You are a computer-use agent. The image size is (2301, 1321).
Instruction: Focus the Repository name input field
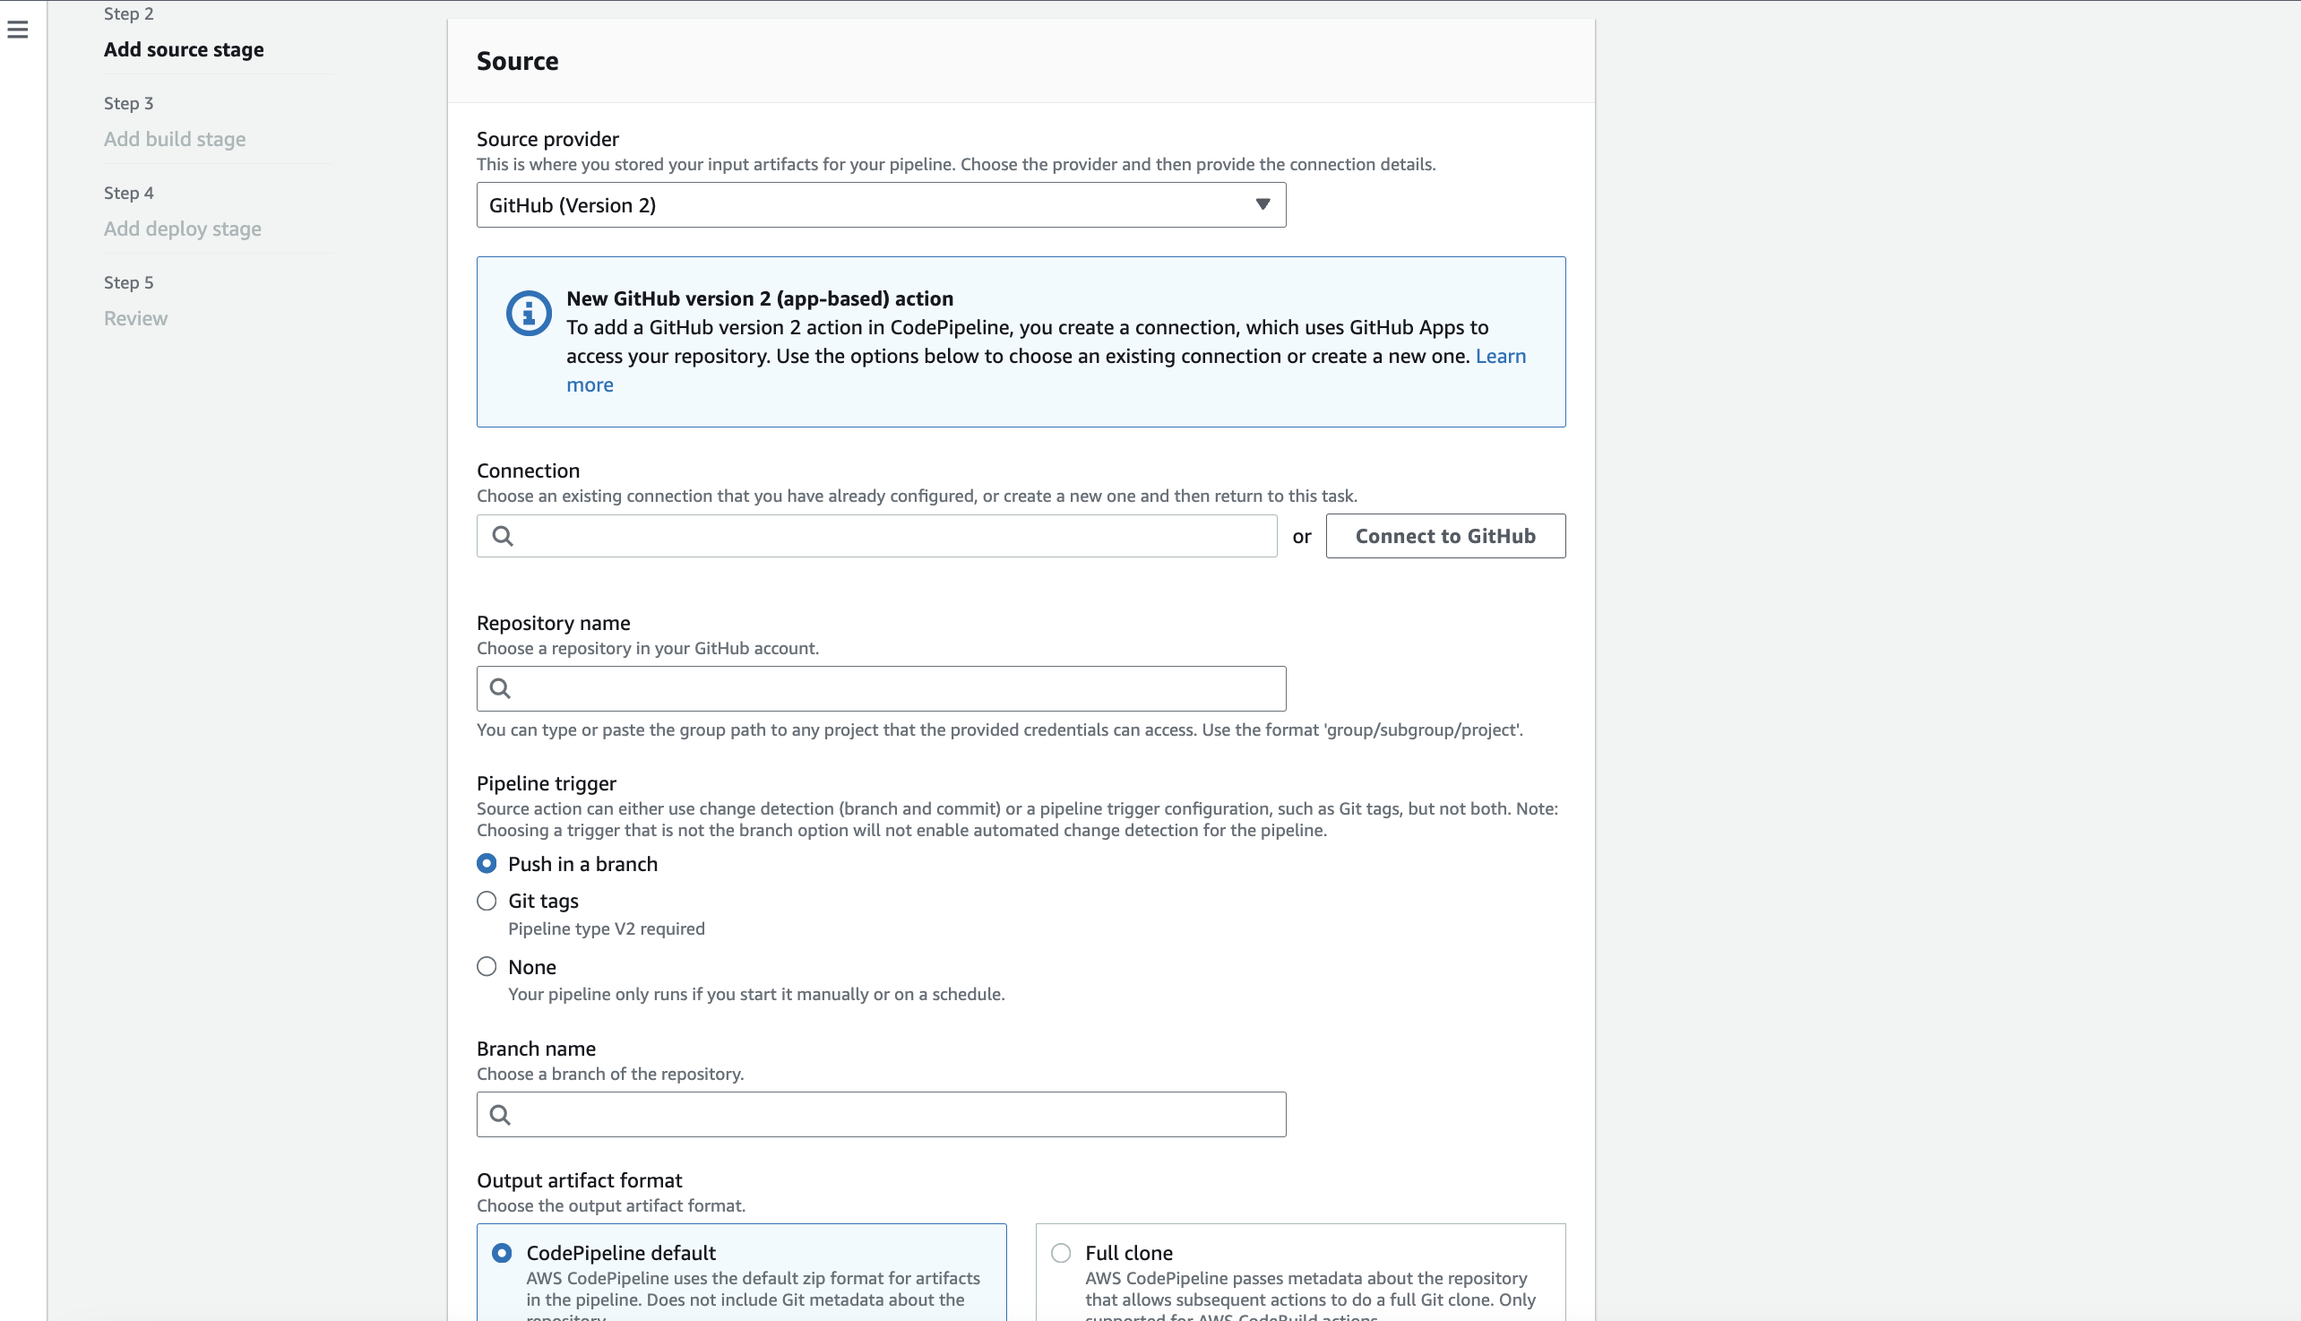coord(898,688)
